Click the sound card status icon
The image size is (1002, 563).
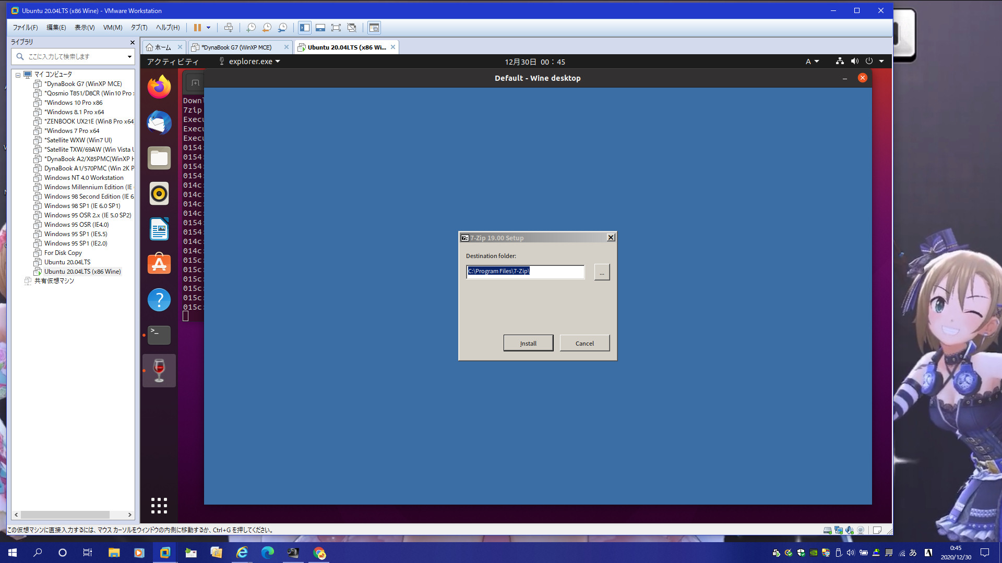click(x=850, y=530)
